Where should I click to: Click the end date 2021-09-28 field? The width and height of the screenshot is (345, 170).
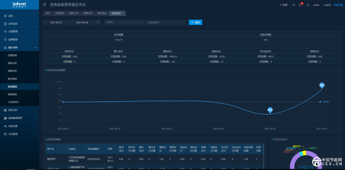coord(82,22)
